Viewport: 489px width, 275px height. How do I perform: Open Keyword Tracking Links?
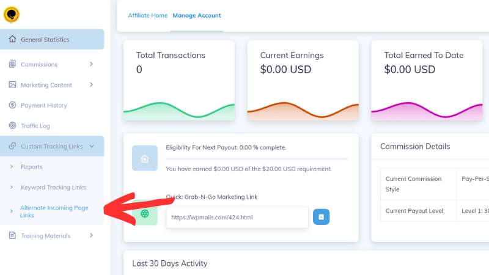(53, 188)
